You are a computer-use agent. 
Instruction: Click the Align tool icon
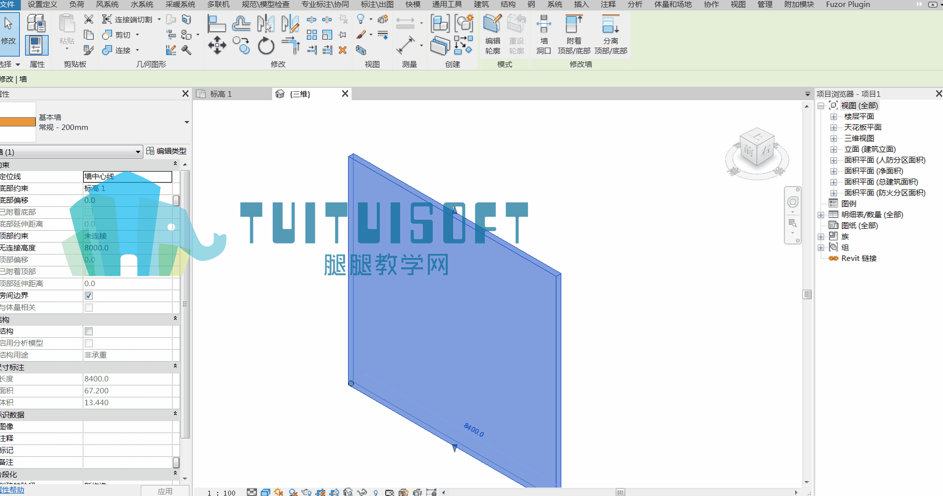[x=216, y=23]
